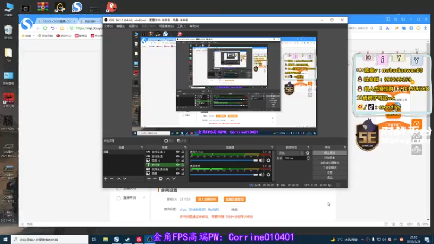Toggle lock on 视频采集设备 source
The image size is (434, 244).
[x=183, y=169]
